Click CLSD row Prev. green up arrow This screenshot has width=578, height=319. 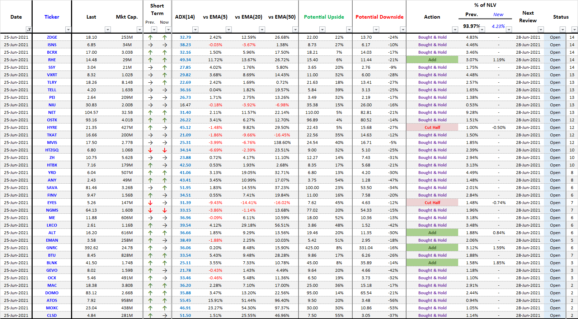click(x=150, y=315)
